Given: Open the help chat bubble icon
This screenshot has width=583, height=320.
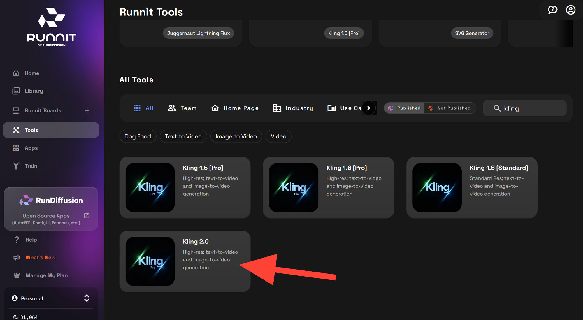Looking at the screenshot, I should click(x=552, y=10).
